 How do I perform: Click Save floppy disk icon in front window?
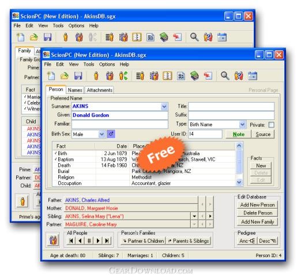(x=78, y=76)
